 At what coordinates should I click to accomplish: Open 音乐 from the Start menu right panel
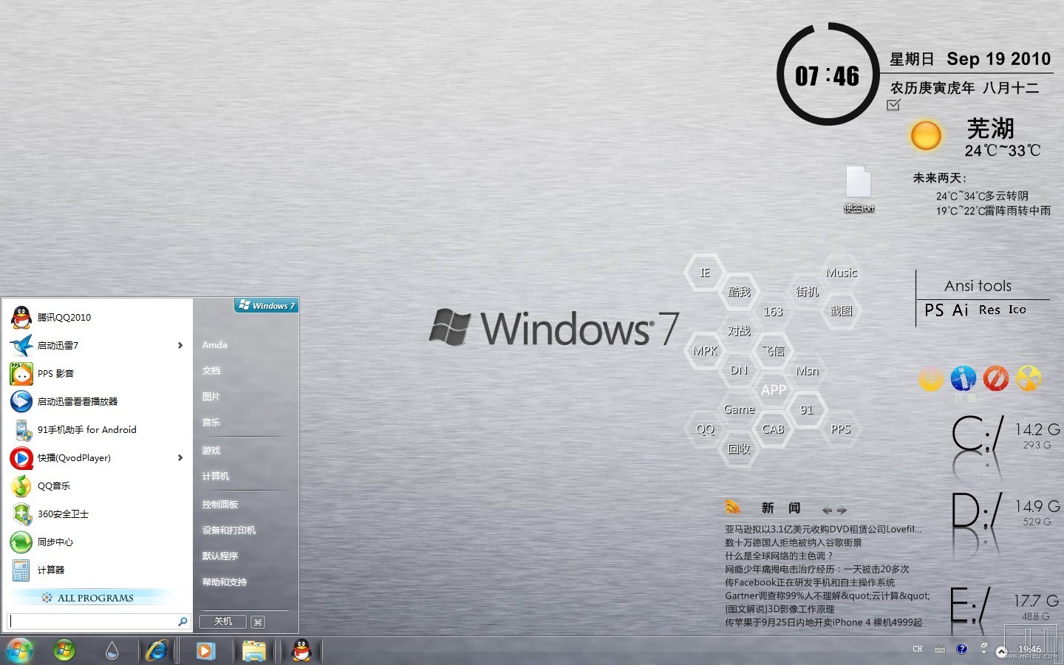[x=211, y=423]
